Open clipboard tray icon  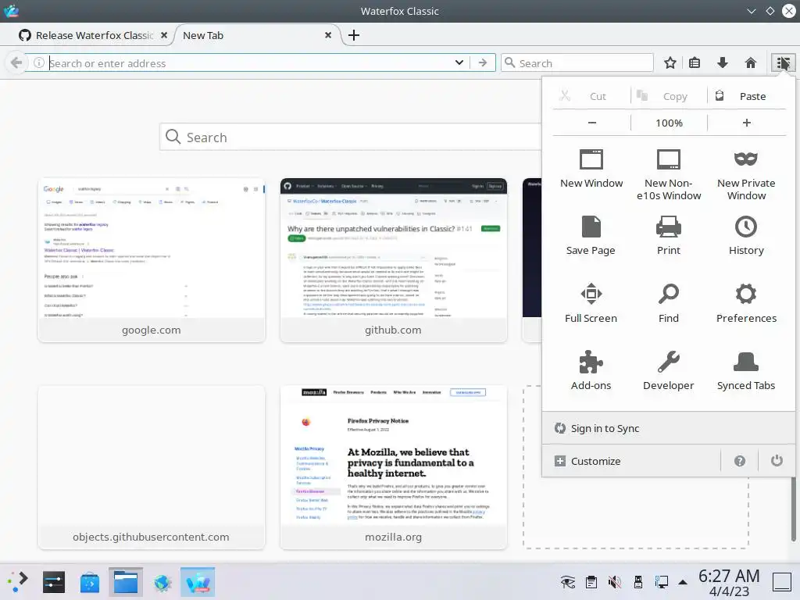pyautogui.click(x=591, y=582)
